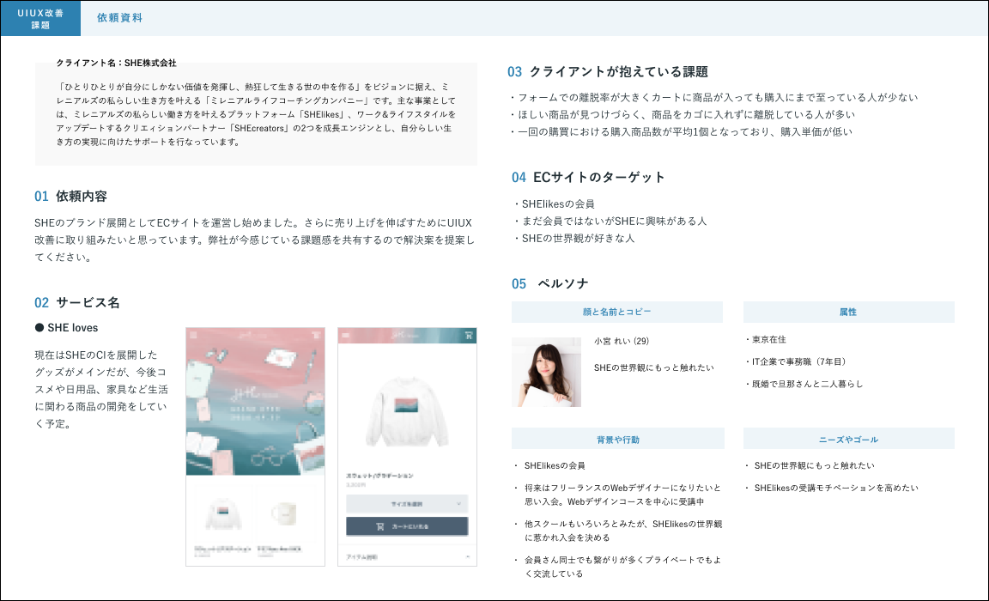Click the 顔と名前とコピー header
The height and width of the screenshot is (601, 989).
click(616, 312)
